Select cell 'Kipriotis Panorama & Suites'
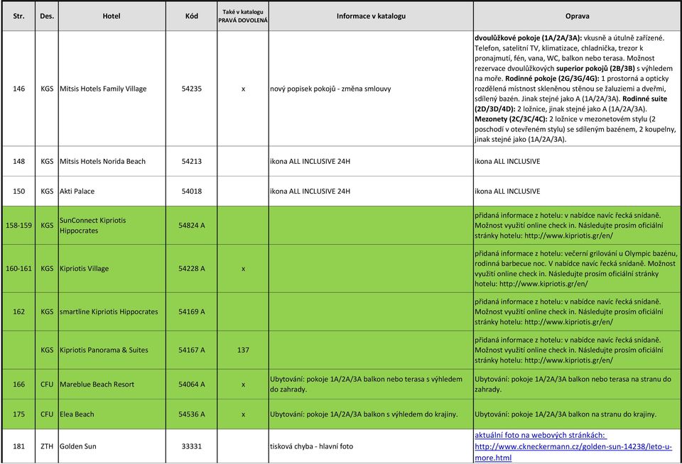 tap(112, 350)
